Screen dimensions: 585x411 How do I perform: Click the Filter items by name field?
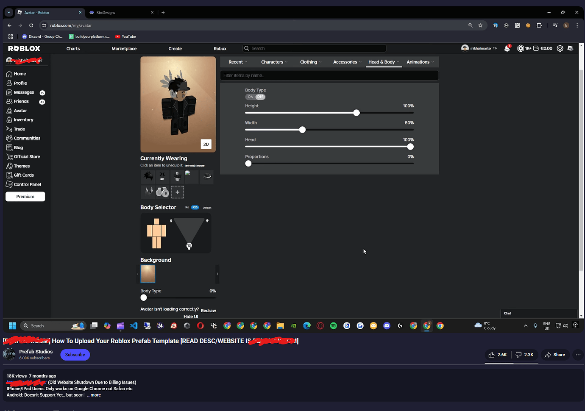329,75
